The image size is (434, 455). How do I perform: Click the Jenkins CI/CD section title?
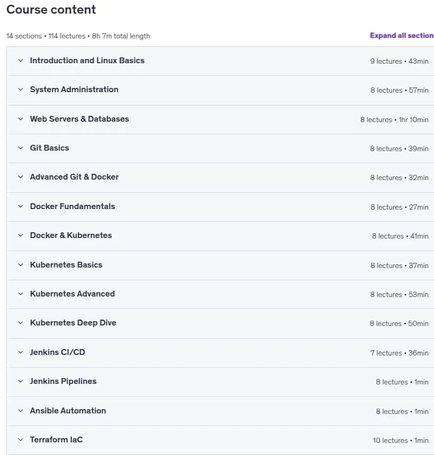(57, 352)
